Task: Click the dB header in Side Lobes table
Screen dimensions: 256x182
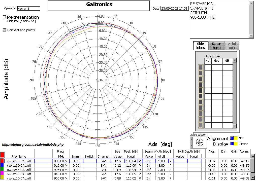Action: (x=227, y=61)
